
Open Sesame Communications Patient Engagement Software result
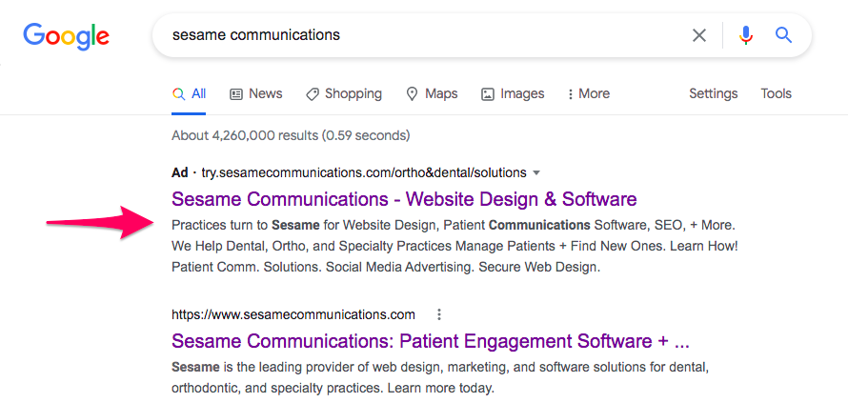click(x=430, y=341)
